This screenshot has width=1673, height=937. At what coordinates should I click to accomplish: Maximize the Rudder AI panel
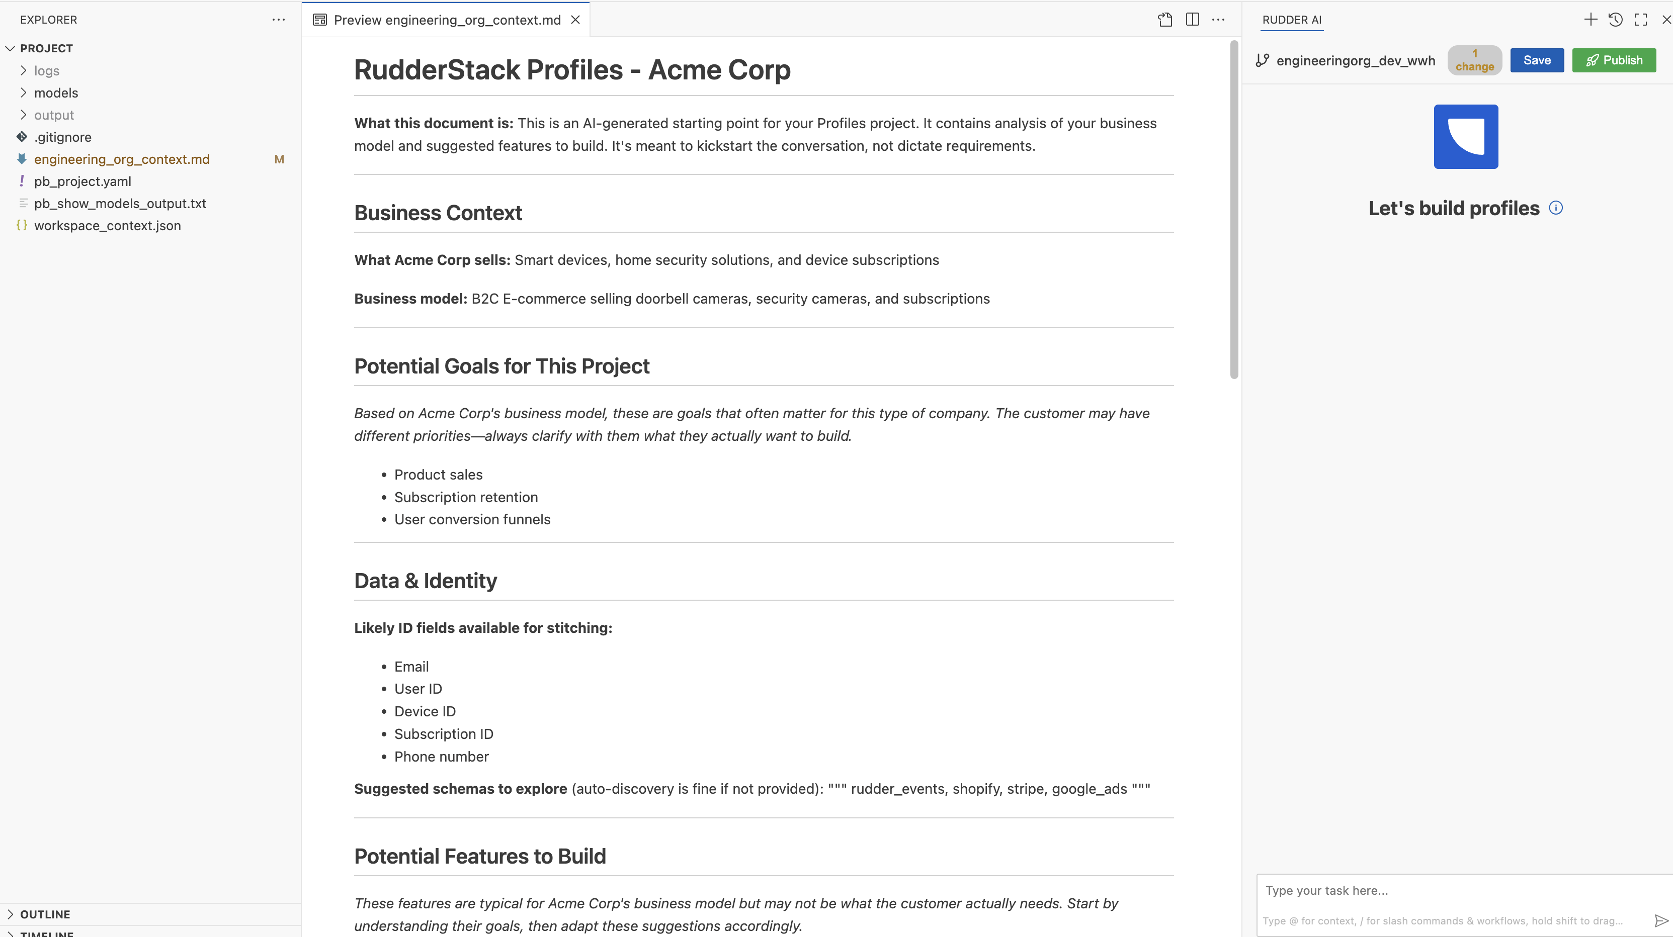pyautogui.click(x=1641, y=20)
